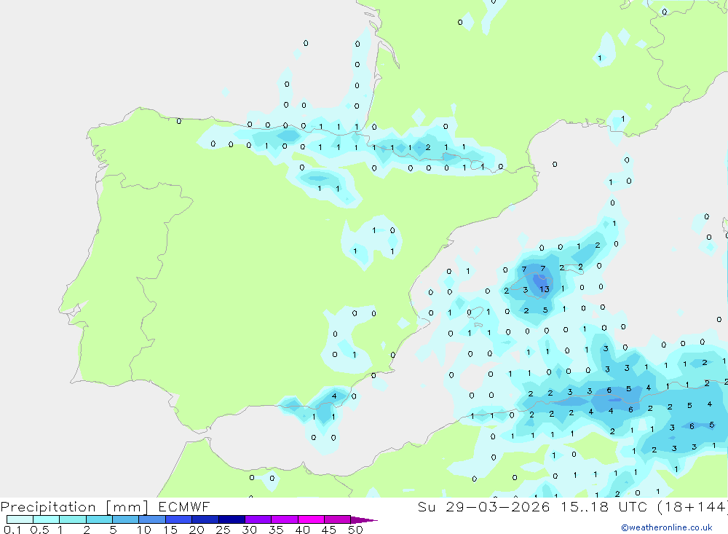Screen dimensions: 728x534
Task: Click the date '29-03-2026' in the caption
Action: pyautogui.click(x=497, y=506)
